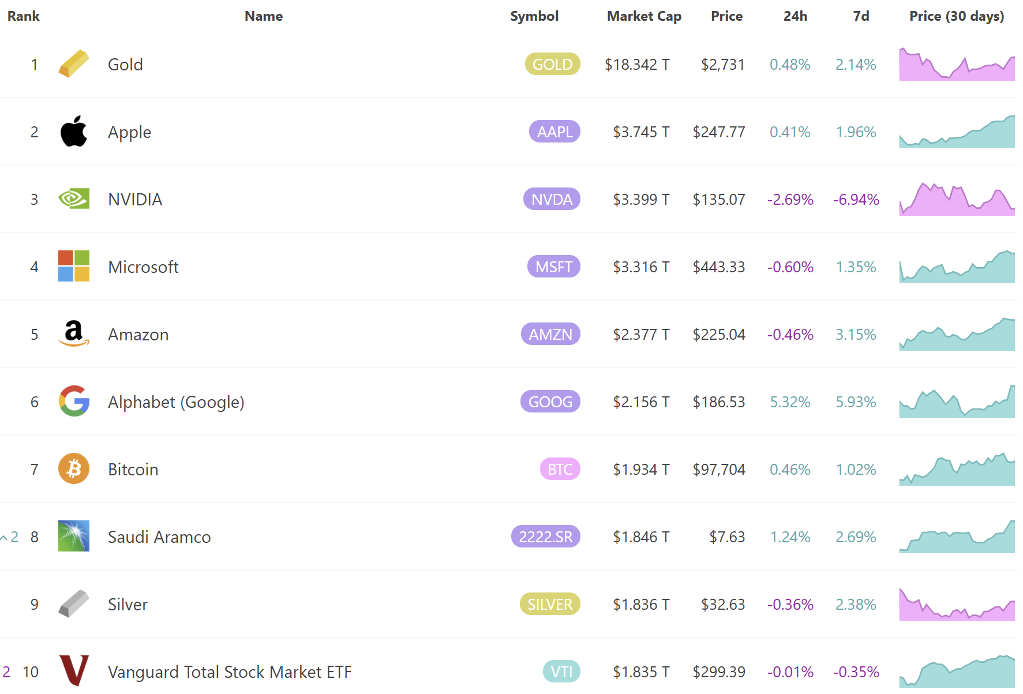Click the SILVER symbol badge

pyautogui.click(x=550, y=604)
